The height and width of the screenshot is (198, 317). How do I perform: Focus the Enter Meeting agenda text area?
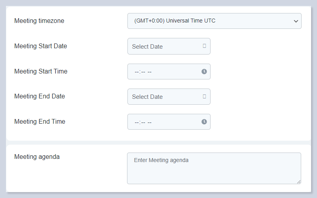pyautogui.click(x=214, y=168)
